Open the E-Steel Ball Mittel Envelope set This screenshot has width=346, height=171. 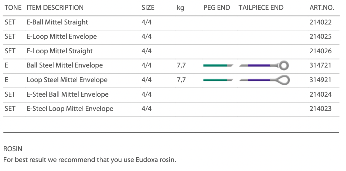tap(67, 94)
